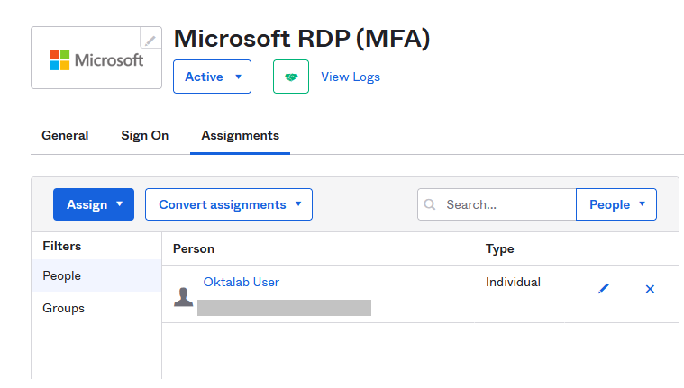Open the View Logs link
684x388 pixels.
(351, 77)
